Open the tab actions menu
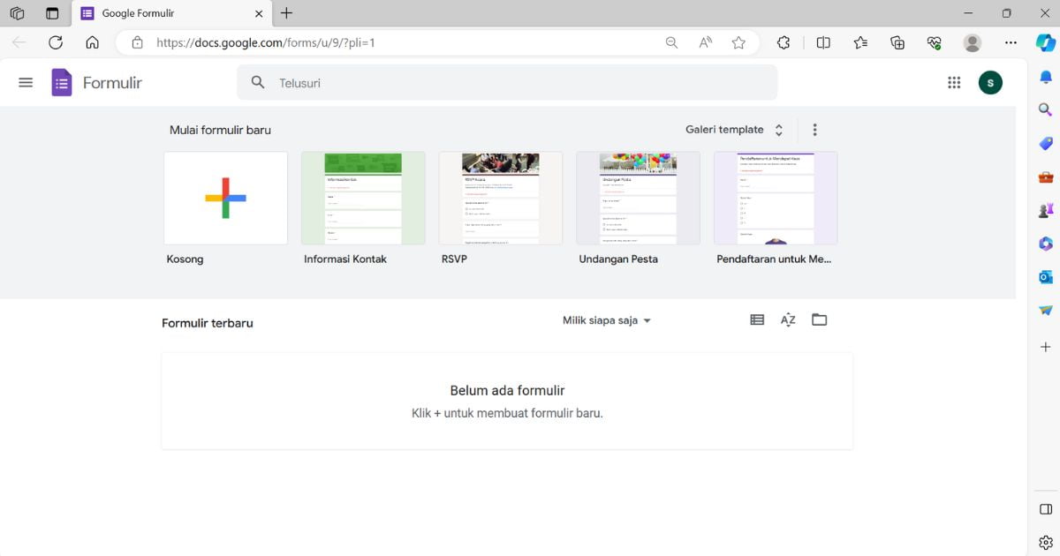 tap(52, 13)
